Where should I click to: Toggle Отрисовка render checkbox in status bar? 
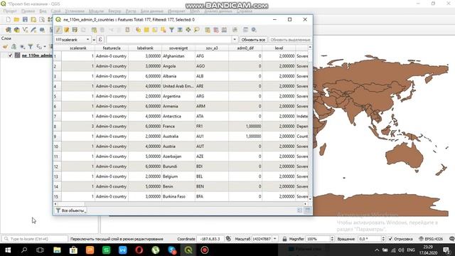390,239
